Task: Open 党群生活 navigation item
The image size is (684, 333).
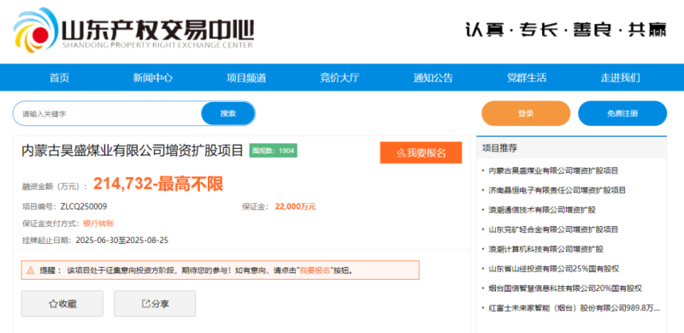Action: 527,78
